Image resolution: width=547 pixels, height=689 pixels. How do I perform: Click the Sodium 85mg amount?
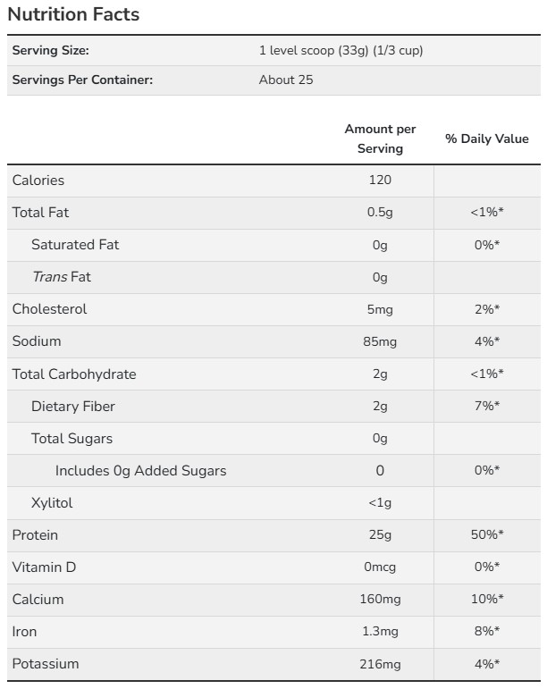[380, 341]
